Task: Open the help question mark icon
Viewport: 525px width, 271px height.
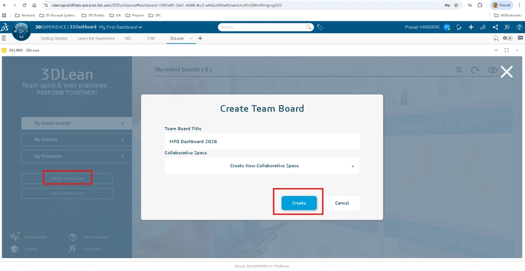Action: (x=520, y=27)
